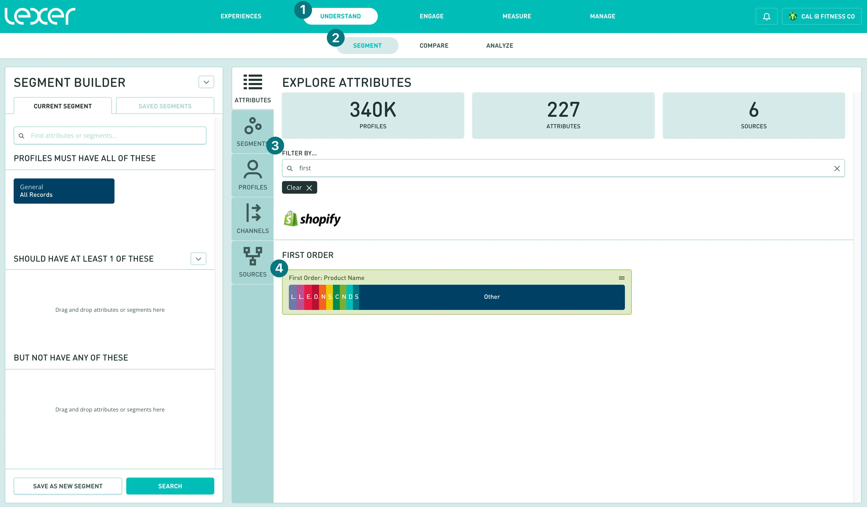Open First Order Product Name hamburger menu
The width and height of the screenshot is (867, 507).
621,278
